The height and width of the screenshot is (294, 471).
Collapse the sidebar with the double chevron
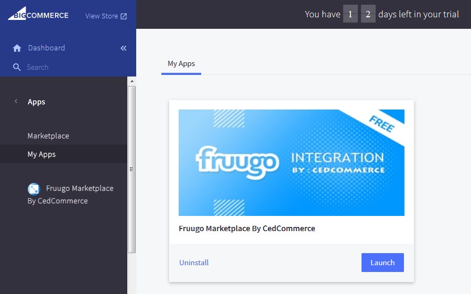[x=124, y=48]
